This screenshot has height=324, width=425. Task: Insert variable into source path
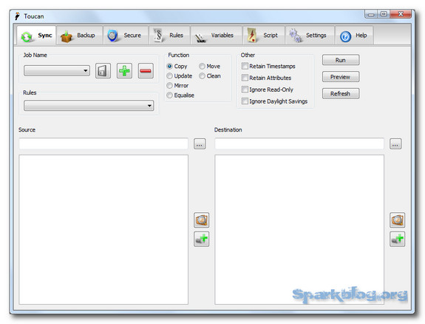tap(201, 239)
